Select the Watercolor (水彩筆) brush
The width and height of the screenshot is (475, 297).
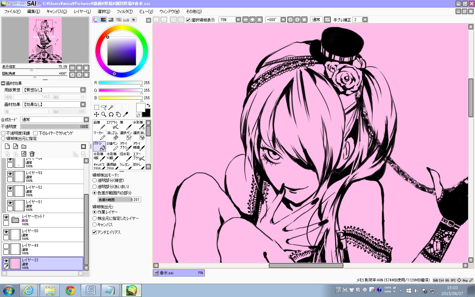(139, 125)
